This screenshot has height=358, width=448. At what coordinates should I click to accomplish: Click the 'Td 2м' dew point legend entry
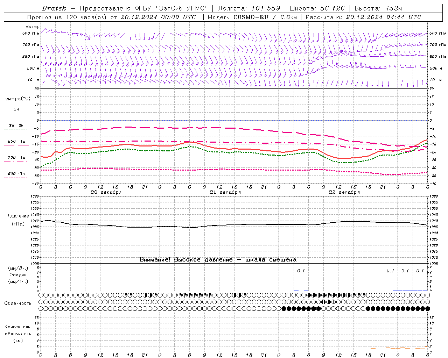pyautogui.click(x=16, y=125)
